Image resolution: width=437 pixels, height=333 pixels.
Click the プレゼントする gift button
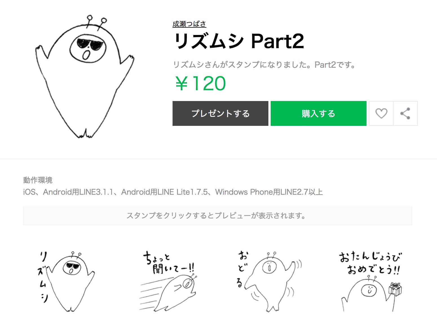coord(220,113)
